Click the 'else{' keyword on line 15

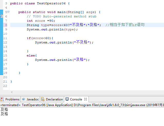tap(32, 55)
